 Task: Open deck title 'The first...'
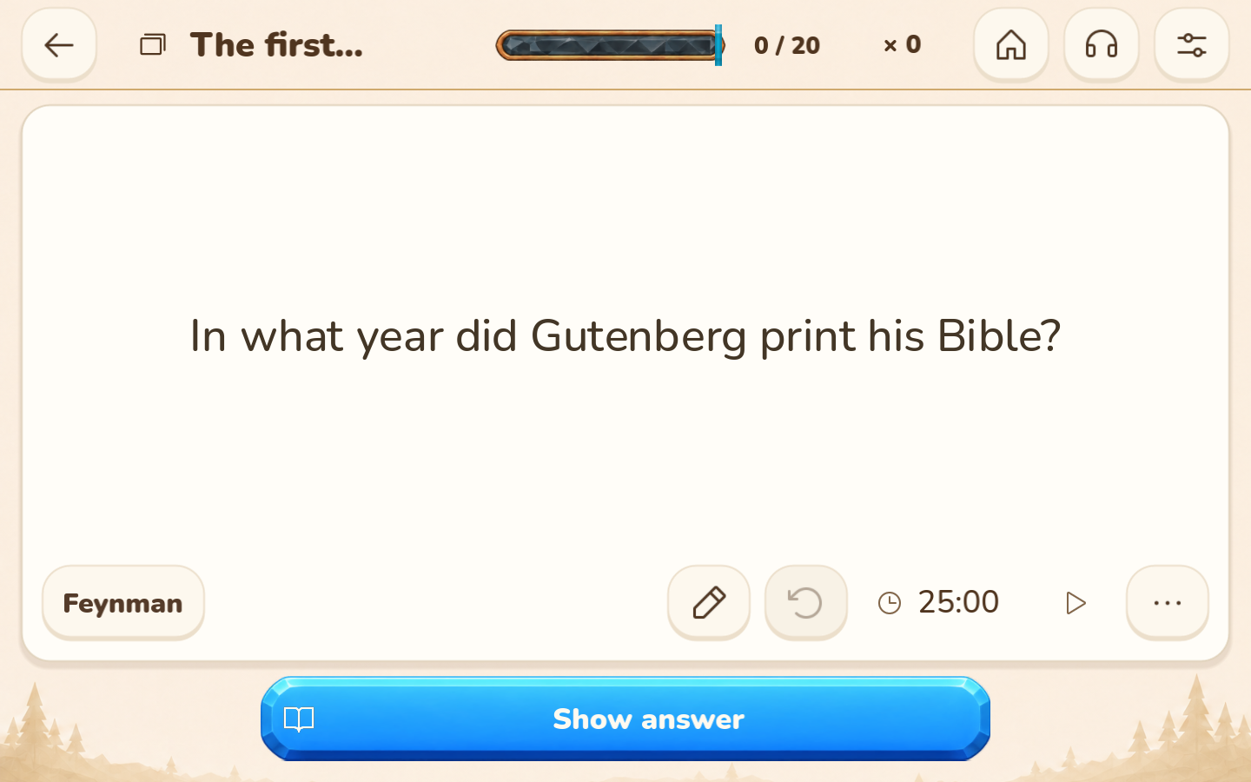(276, 45)
